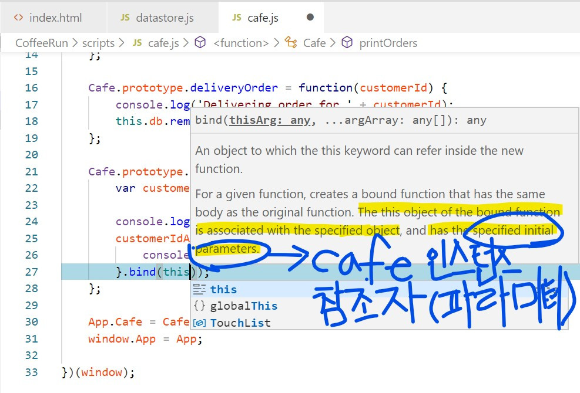
Task: Click the cube icon before <function> breadcrumb
Action: pyautogui.click(x=200, y=42)
